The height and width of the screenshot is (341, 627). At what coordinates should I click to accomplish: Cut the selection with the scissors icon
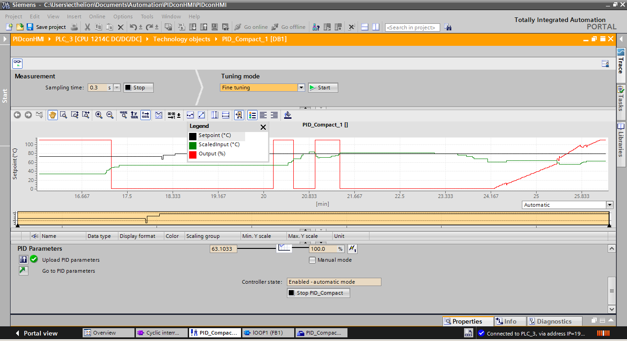pos(87,27)
